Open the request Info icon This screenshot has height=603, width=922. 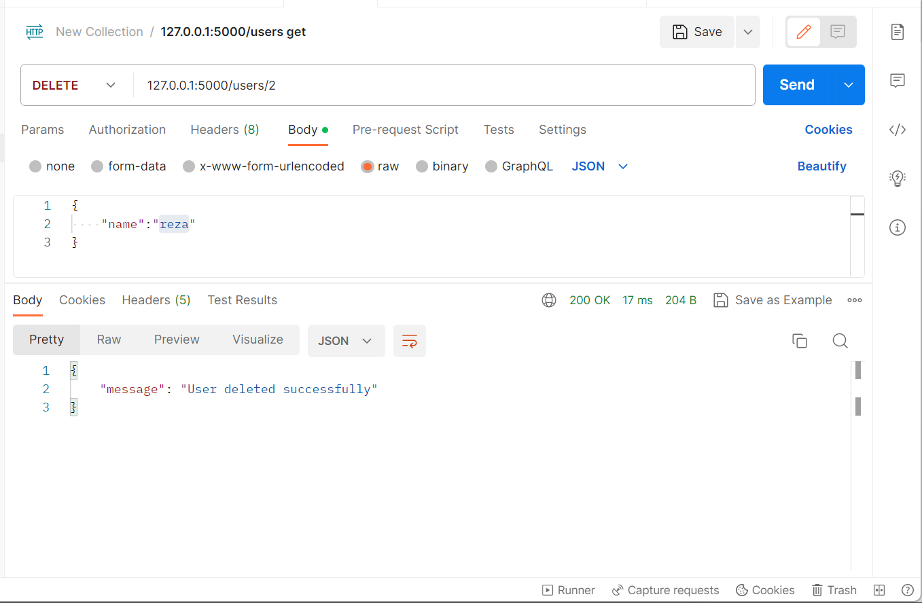click(898, 227)
